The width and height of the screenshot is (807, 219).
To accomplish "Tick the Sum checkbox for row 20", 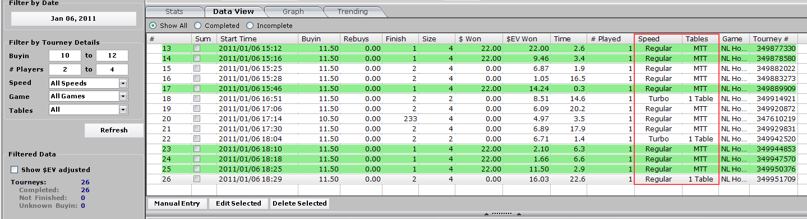I will pos(197,119).
